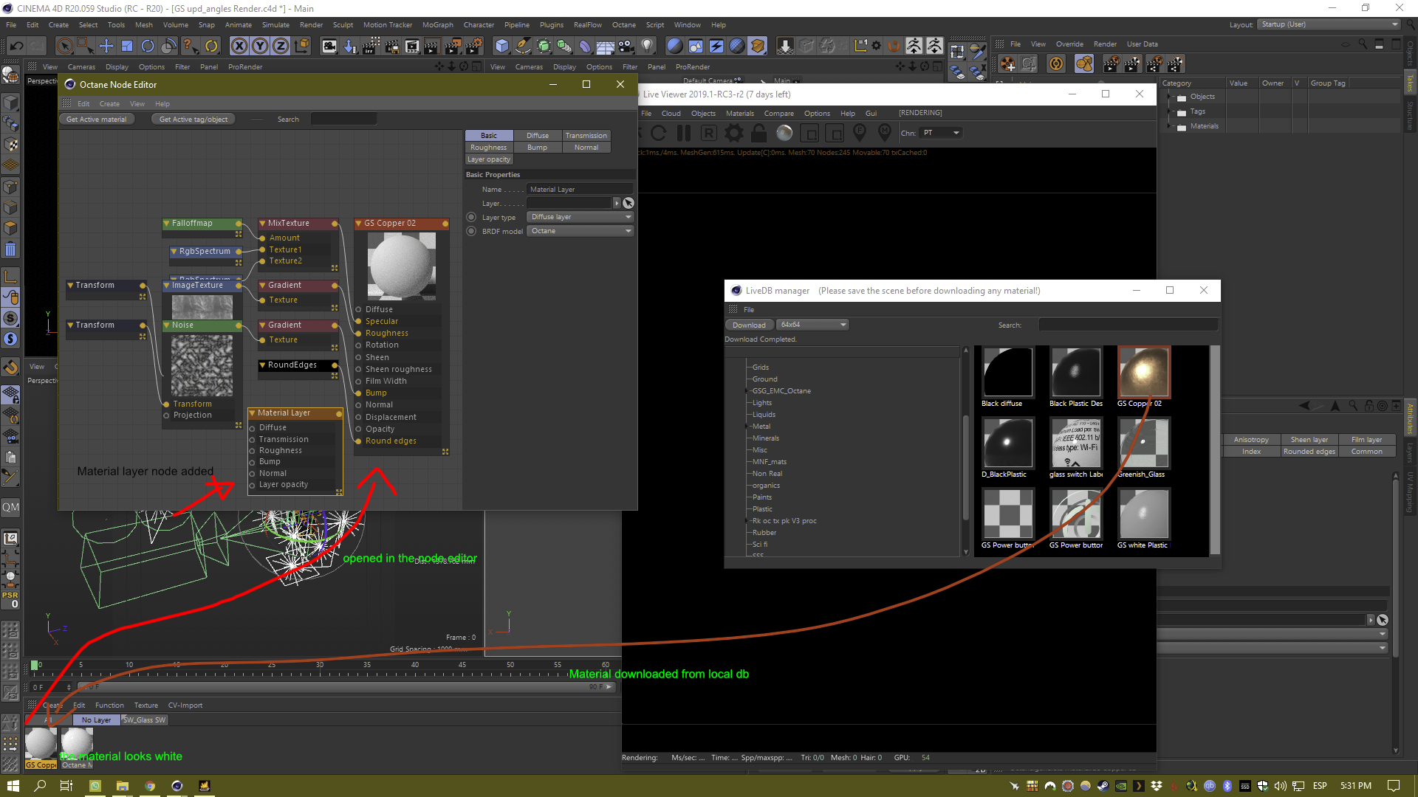Click the timeline playhead at frame 0
Image resolution: width=1418 pixels, height=797 pixels.
pos(34,666)
